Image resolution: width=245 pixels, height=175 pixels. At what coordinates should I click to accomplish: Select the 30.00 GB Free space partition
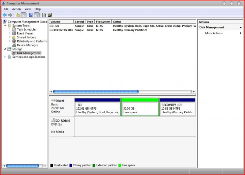click(x=140, y=109)
